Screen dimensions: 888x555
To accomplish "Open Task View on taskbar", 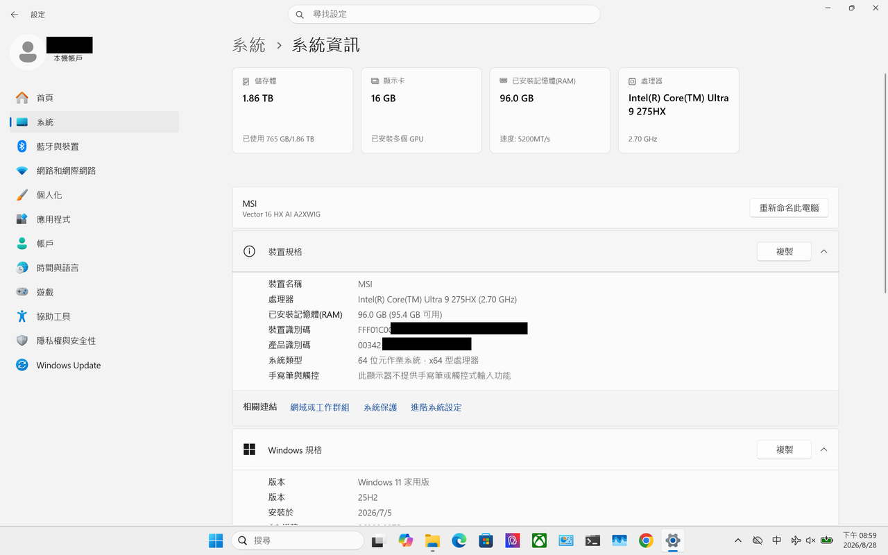I will (378, 540).
